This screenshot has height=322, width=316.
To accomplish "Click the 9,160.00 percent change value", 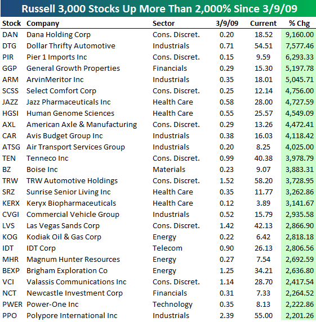I will tap(300, 35).
